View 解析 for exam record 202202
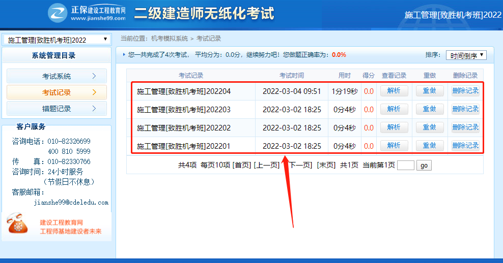The height and width of the screenshot is (263, 503). coord(394,127)
